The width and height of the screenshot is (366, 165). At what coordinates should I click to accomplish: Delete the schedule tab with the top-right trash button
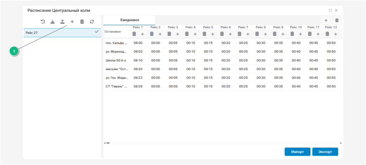pyautogui.click(x=337, y=20)
